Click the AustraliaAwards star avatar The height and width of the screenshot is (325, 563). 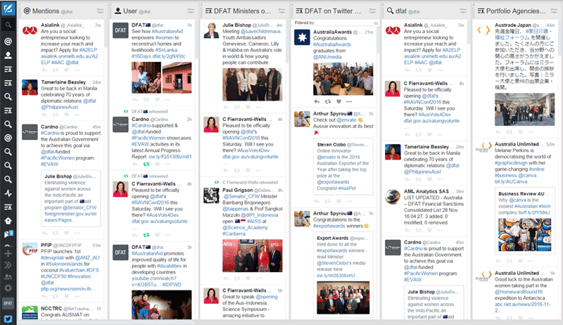click(x=302, y=37)
